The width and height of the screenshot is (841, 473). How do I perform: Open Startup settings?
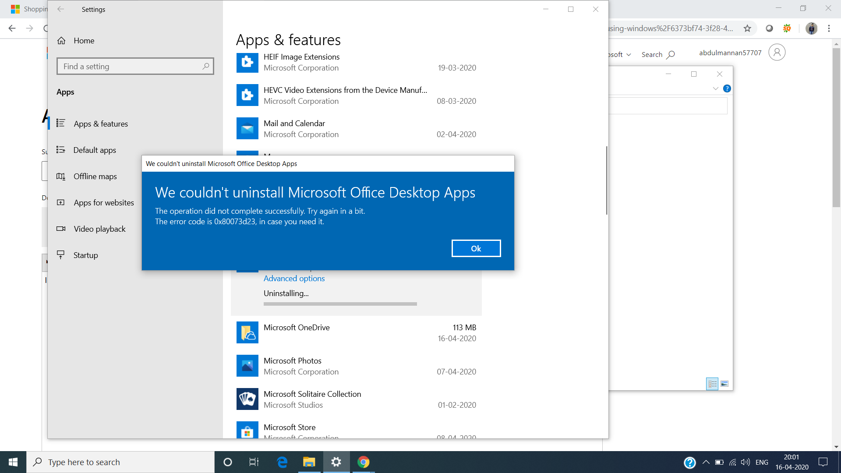[x=85, y=255]
